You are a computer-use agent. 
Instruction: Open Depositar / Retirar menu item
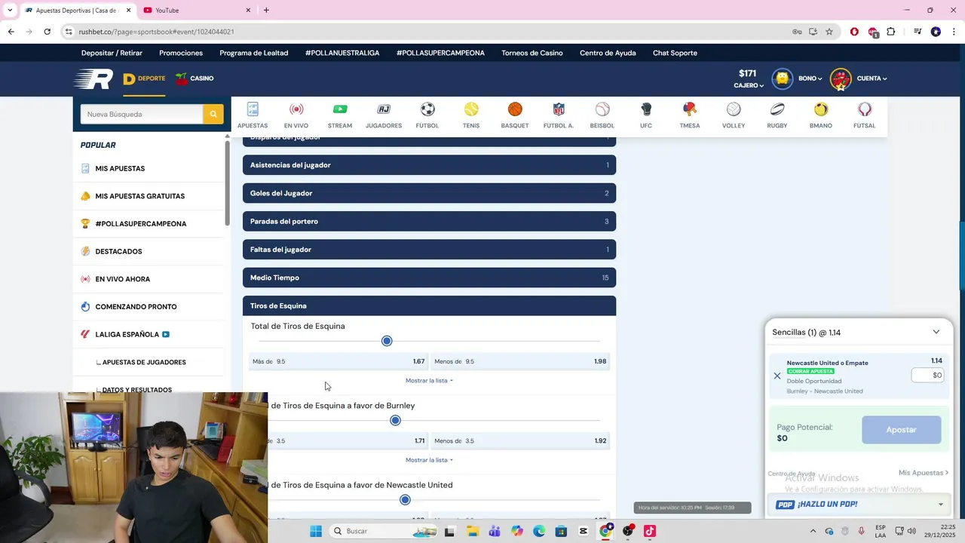(112, 53)
